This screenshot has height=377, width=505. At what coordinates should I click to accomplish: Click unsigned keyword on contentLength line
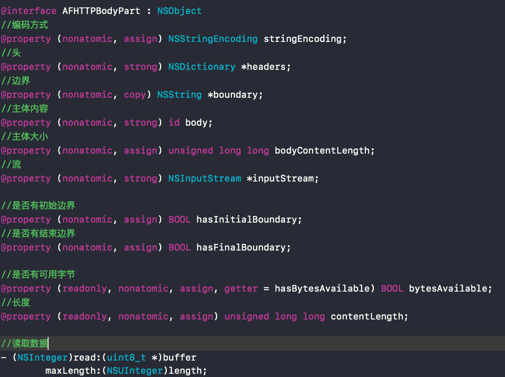pyautogui.click(x=247, y=316)
